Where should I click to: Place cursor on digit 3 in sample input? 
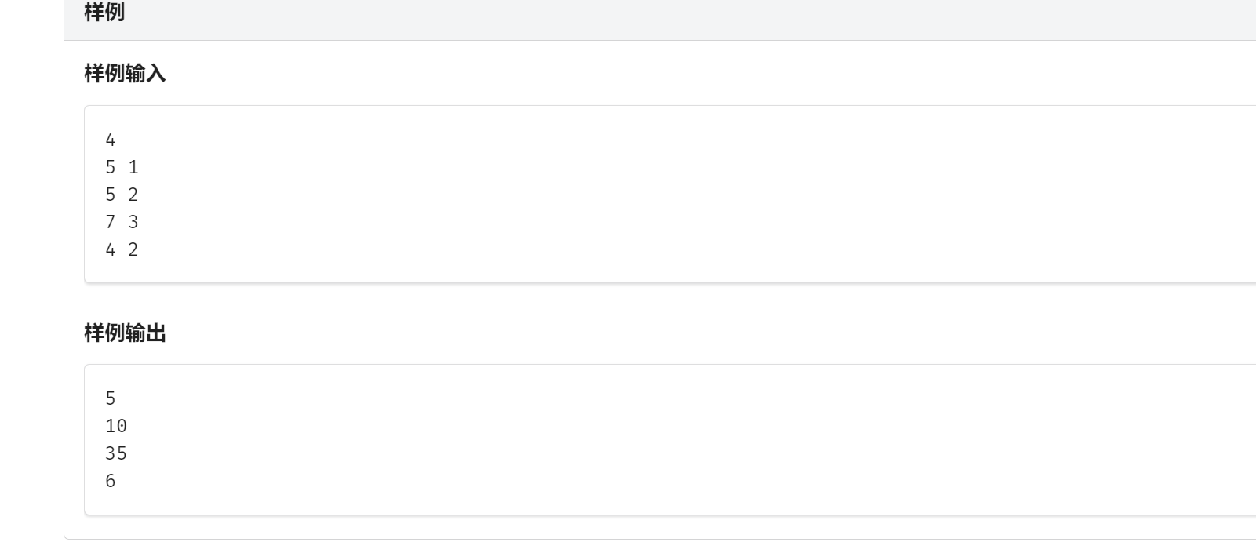coord(133,222)
